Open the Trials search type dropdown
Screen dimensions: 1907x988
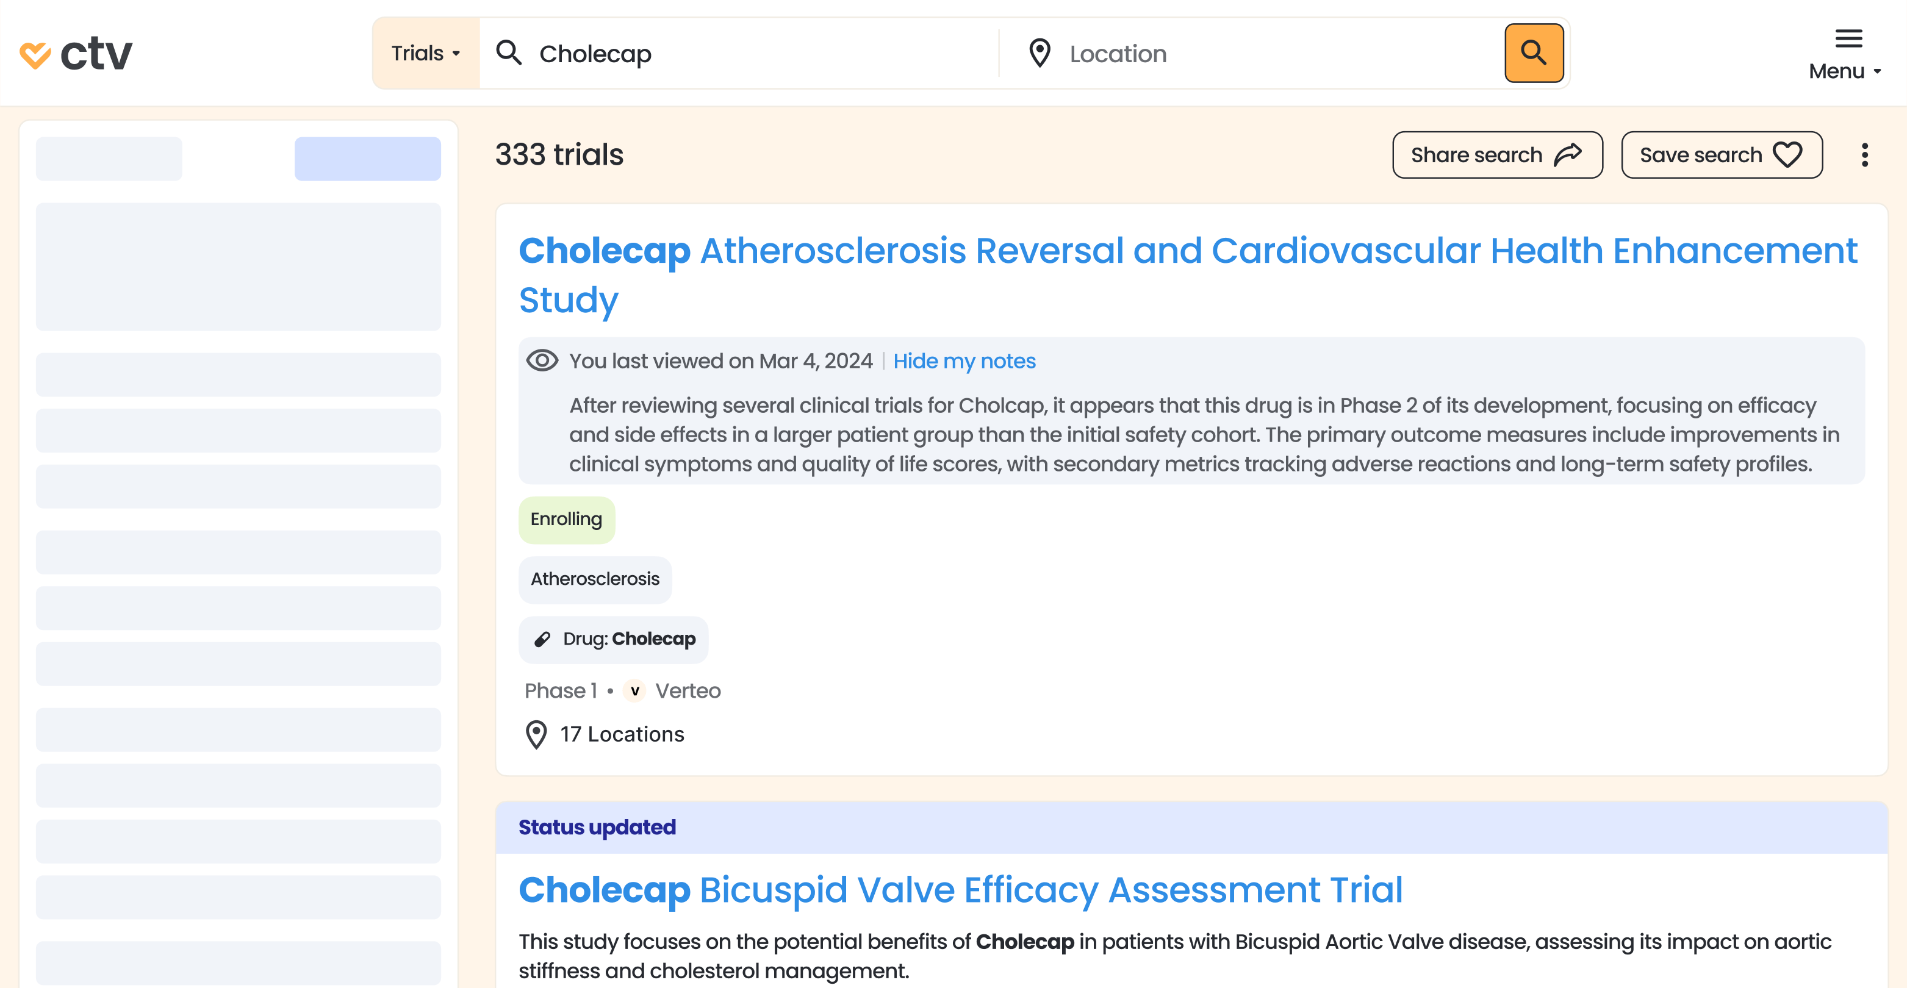[x=426, y=53]
